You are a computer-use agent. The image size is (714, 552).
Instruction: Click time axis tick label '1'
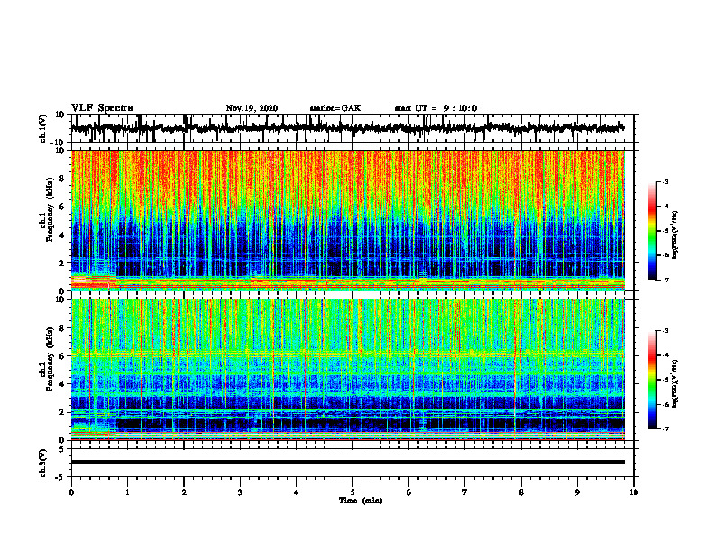[x=127, y=492]
